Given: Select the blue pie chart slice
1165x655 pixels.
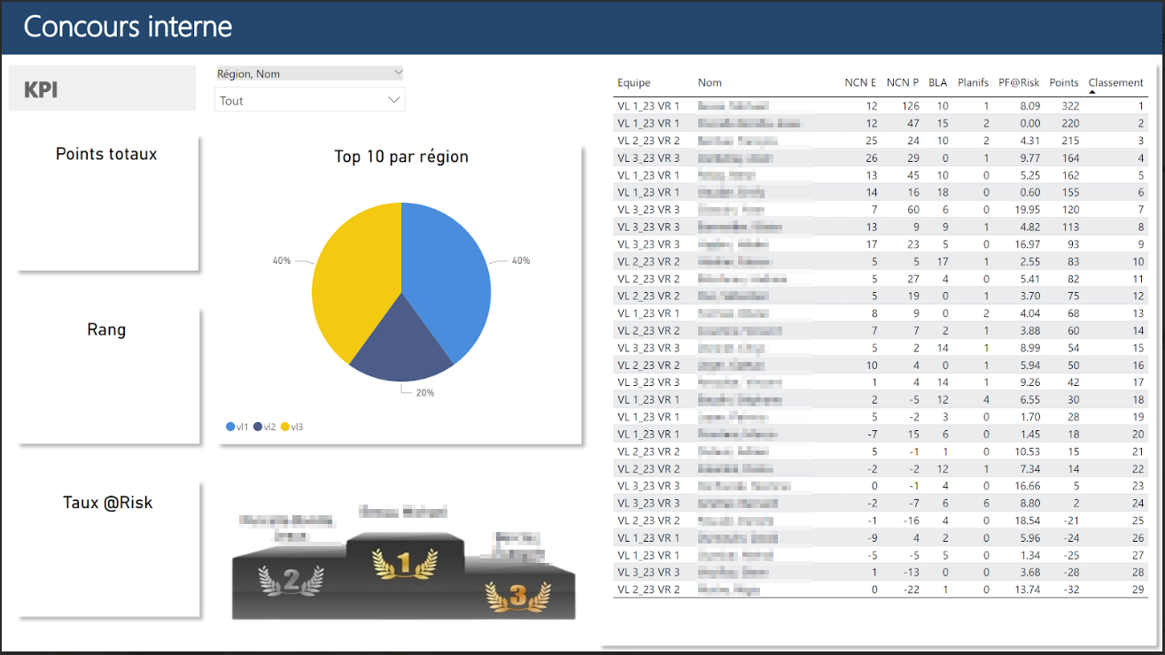Looking at the screenshot, I should [447, 274].
